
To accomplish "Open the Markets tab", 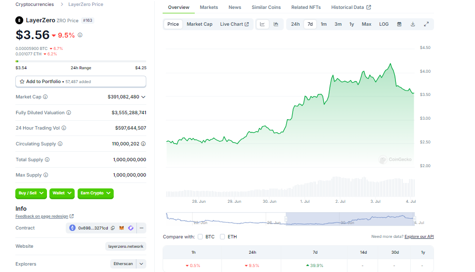I will (209, 7).
